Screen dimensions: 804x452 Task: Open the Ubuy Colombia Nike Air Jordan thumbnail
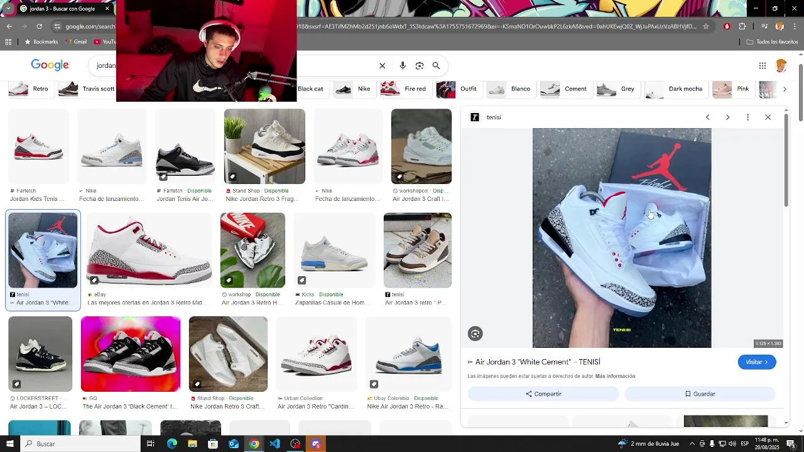coord(408,354)
